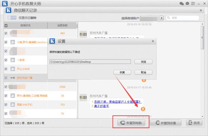Click the app logo in main title bar
The image size is (208, 136).
pyautogui.click(x=5, y=4)
